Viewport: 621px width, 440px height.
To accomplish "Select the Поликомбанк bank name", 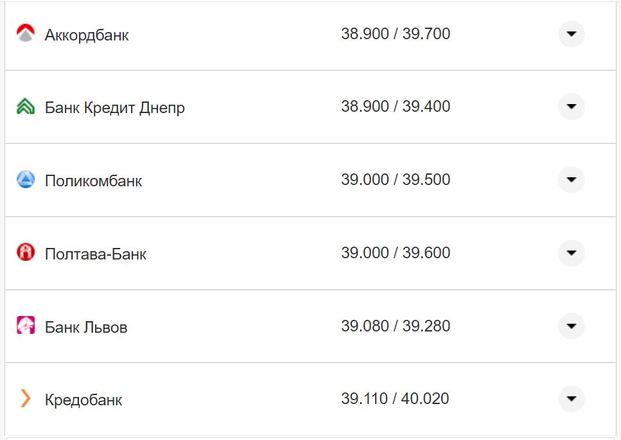I will 93,181.
